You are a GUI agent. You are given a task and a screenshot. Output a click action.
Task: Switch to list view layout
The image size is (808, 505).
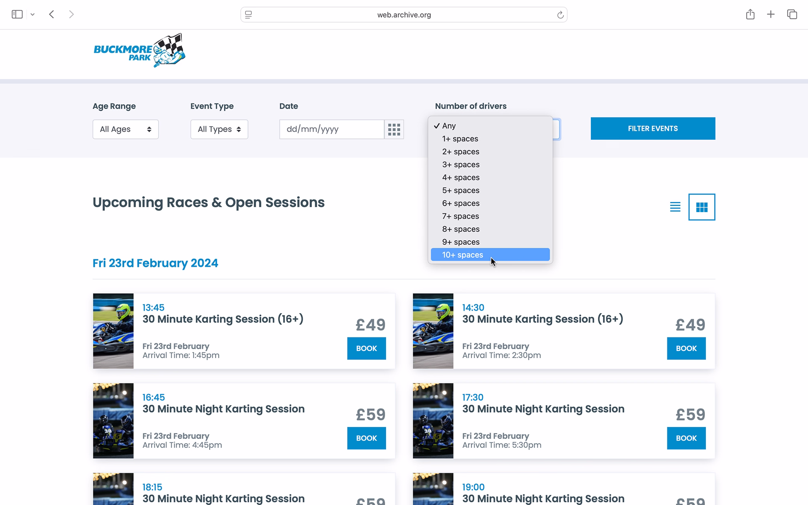[x=675, y=207]
